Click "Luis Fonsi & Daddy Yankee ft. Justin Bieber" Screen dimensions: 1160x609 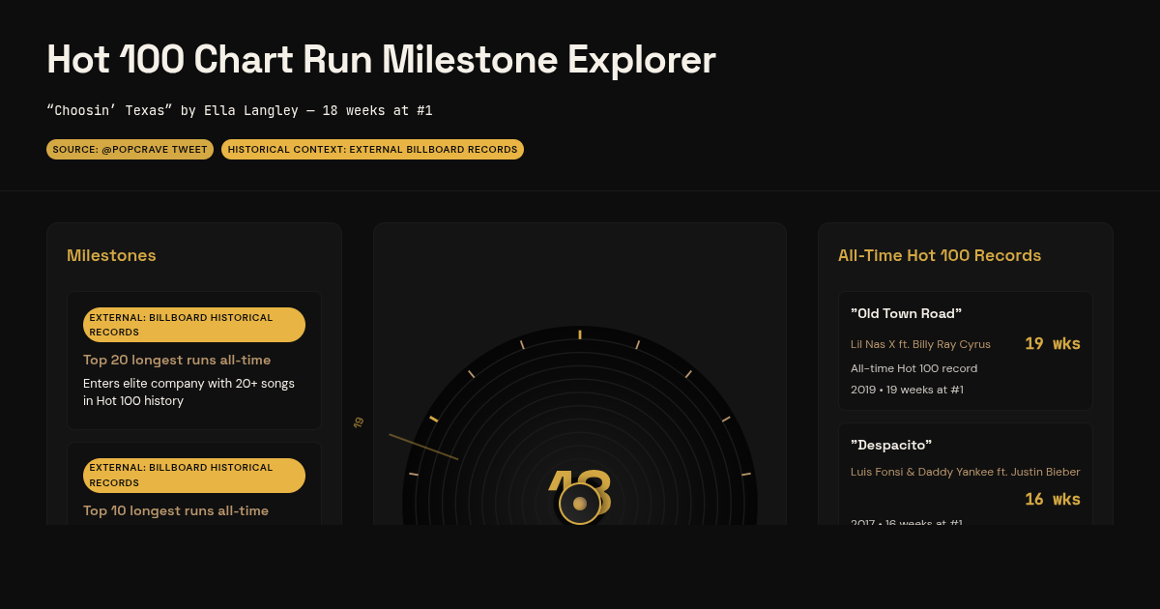pos(966,472)
